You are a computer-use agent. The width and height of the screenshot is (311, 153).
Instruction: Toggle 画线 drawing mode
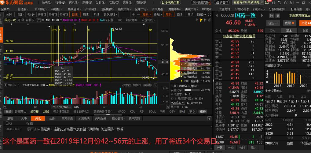pyautogui.click(x=180, y=14)
